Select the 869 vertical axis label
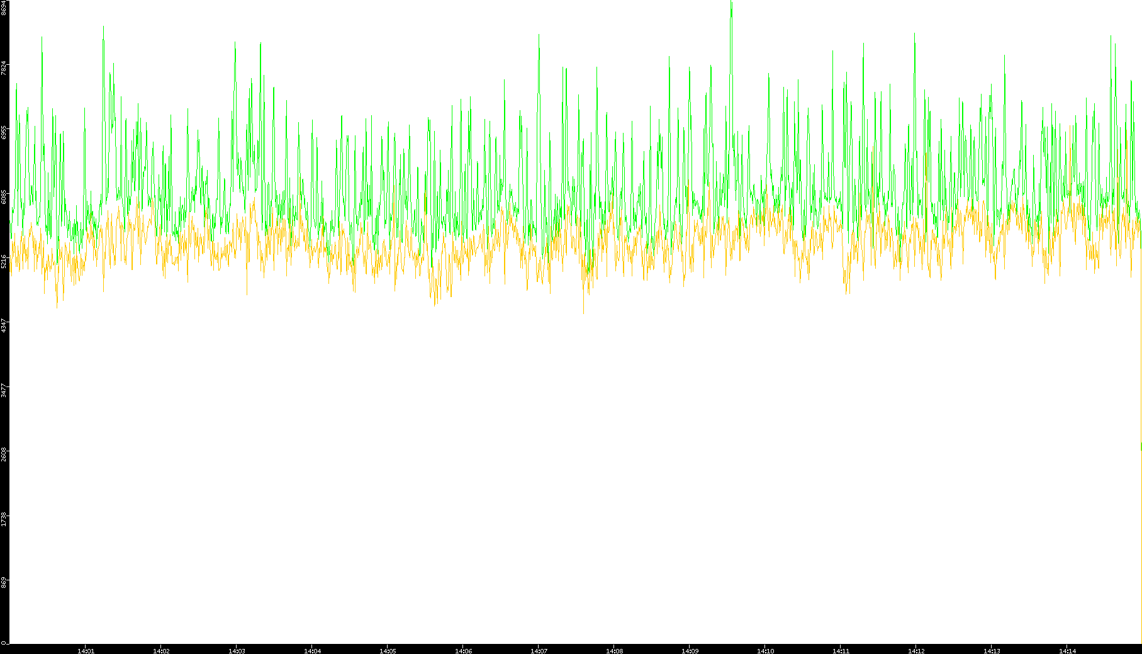1142x654 pixels. (4, 583)
